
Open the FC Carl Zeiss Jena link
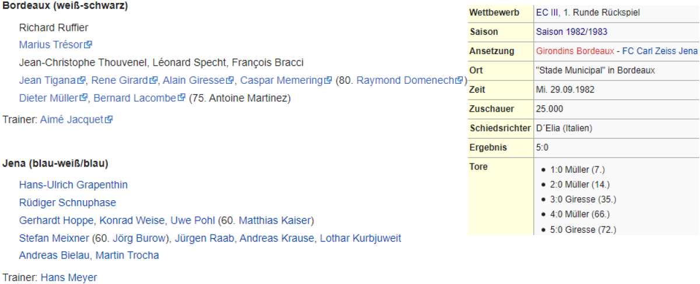(660, 51)
